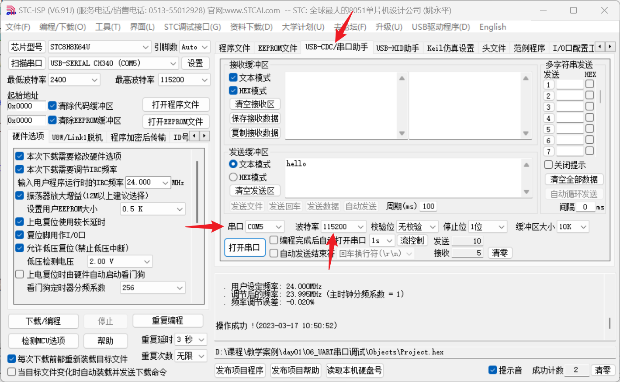The image size is (620, 382).
Task: Enable 上电复位时由硬件自动启动看门狗
Action: pyautogui.click(x=20, y=274)
